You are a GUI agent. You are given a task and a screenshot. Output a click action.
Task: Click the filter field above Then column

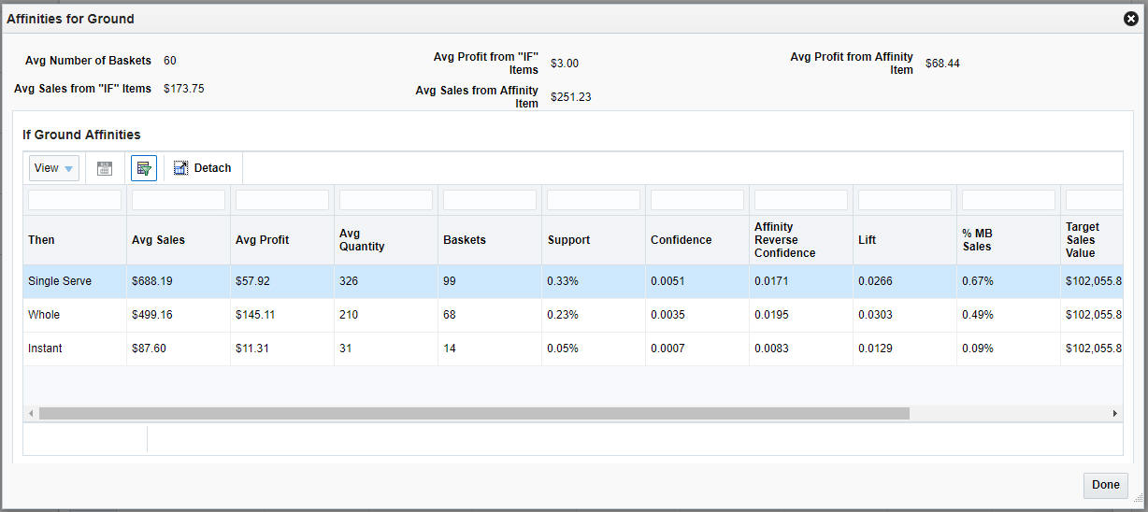(75, 200)
